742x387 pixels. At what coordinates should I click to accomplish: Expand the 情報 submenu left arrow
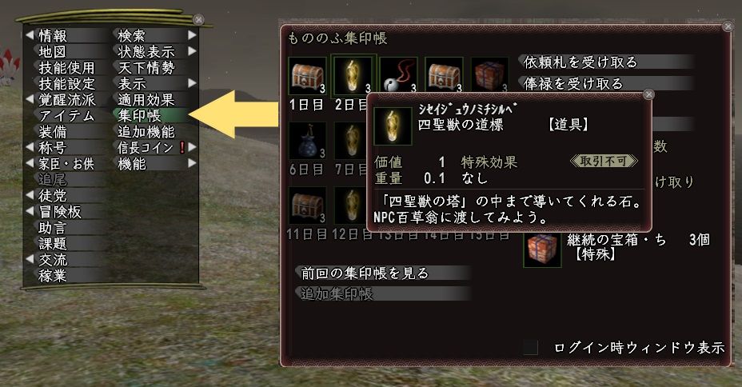click(x=30, y=35)
